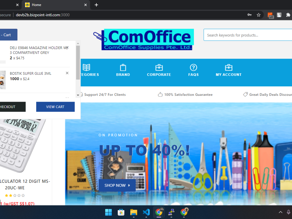This screenshot has height=219, width=292.
Task: Click the Shop Now banner button
Action: pos(117,185)
